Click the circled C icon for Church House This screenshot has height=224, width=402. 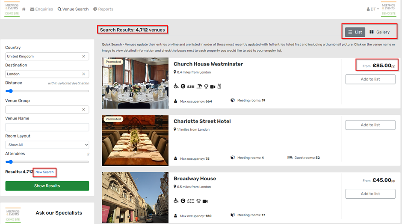(x=183, y=87)
